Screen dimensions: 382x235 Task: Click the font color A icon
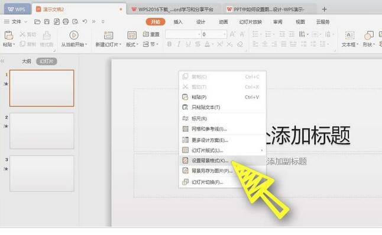click(208, 44)
